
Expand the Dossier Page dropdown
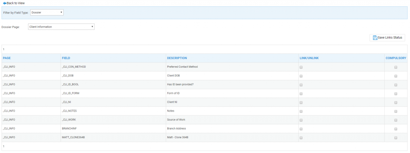point(61,27)
